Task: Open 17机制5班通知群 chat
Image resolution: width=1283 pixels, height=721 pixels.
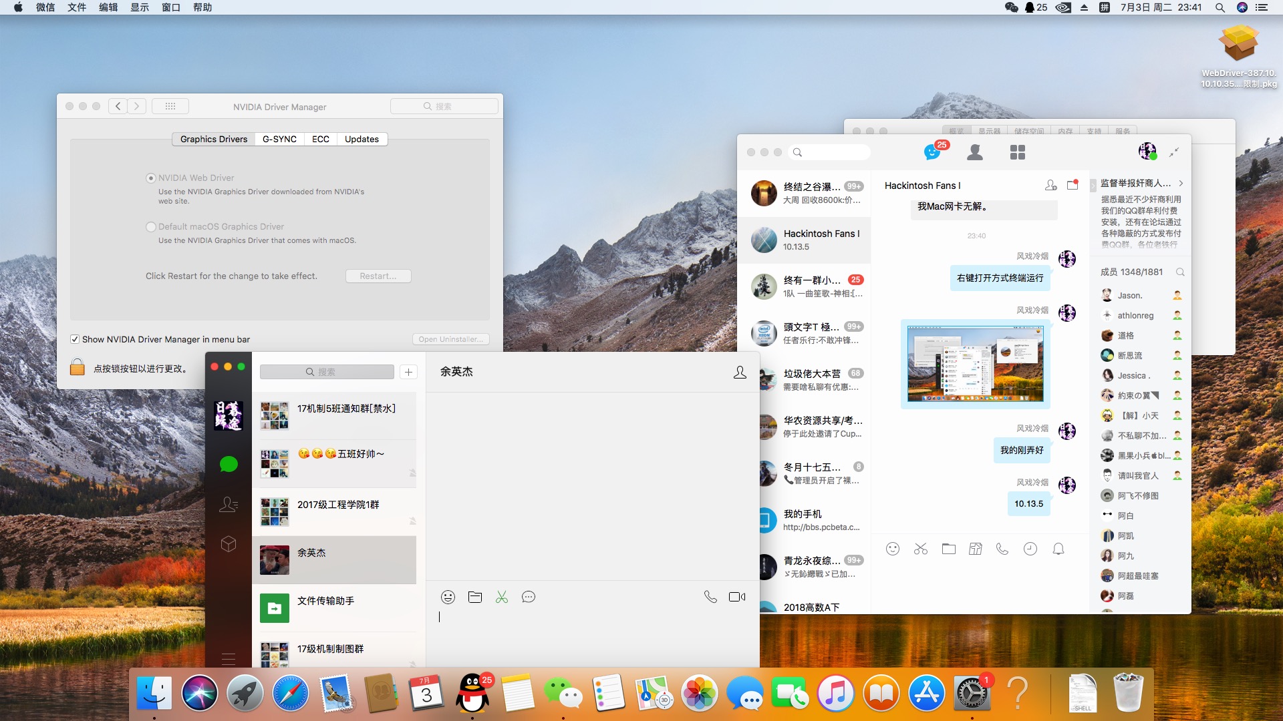Action: tap(334, 415)
